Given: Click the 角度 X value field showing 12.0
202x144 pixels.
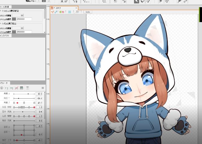Looking at the screenshot, I should (39, 94).
